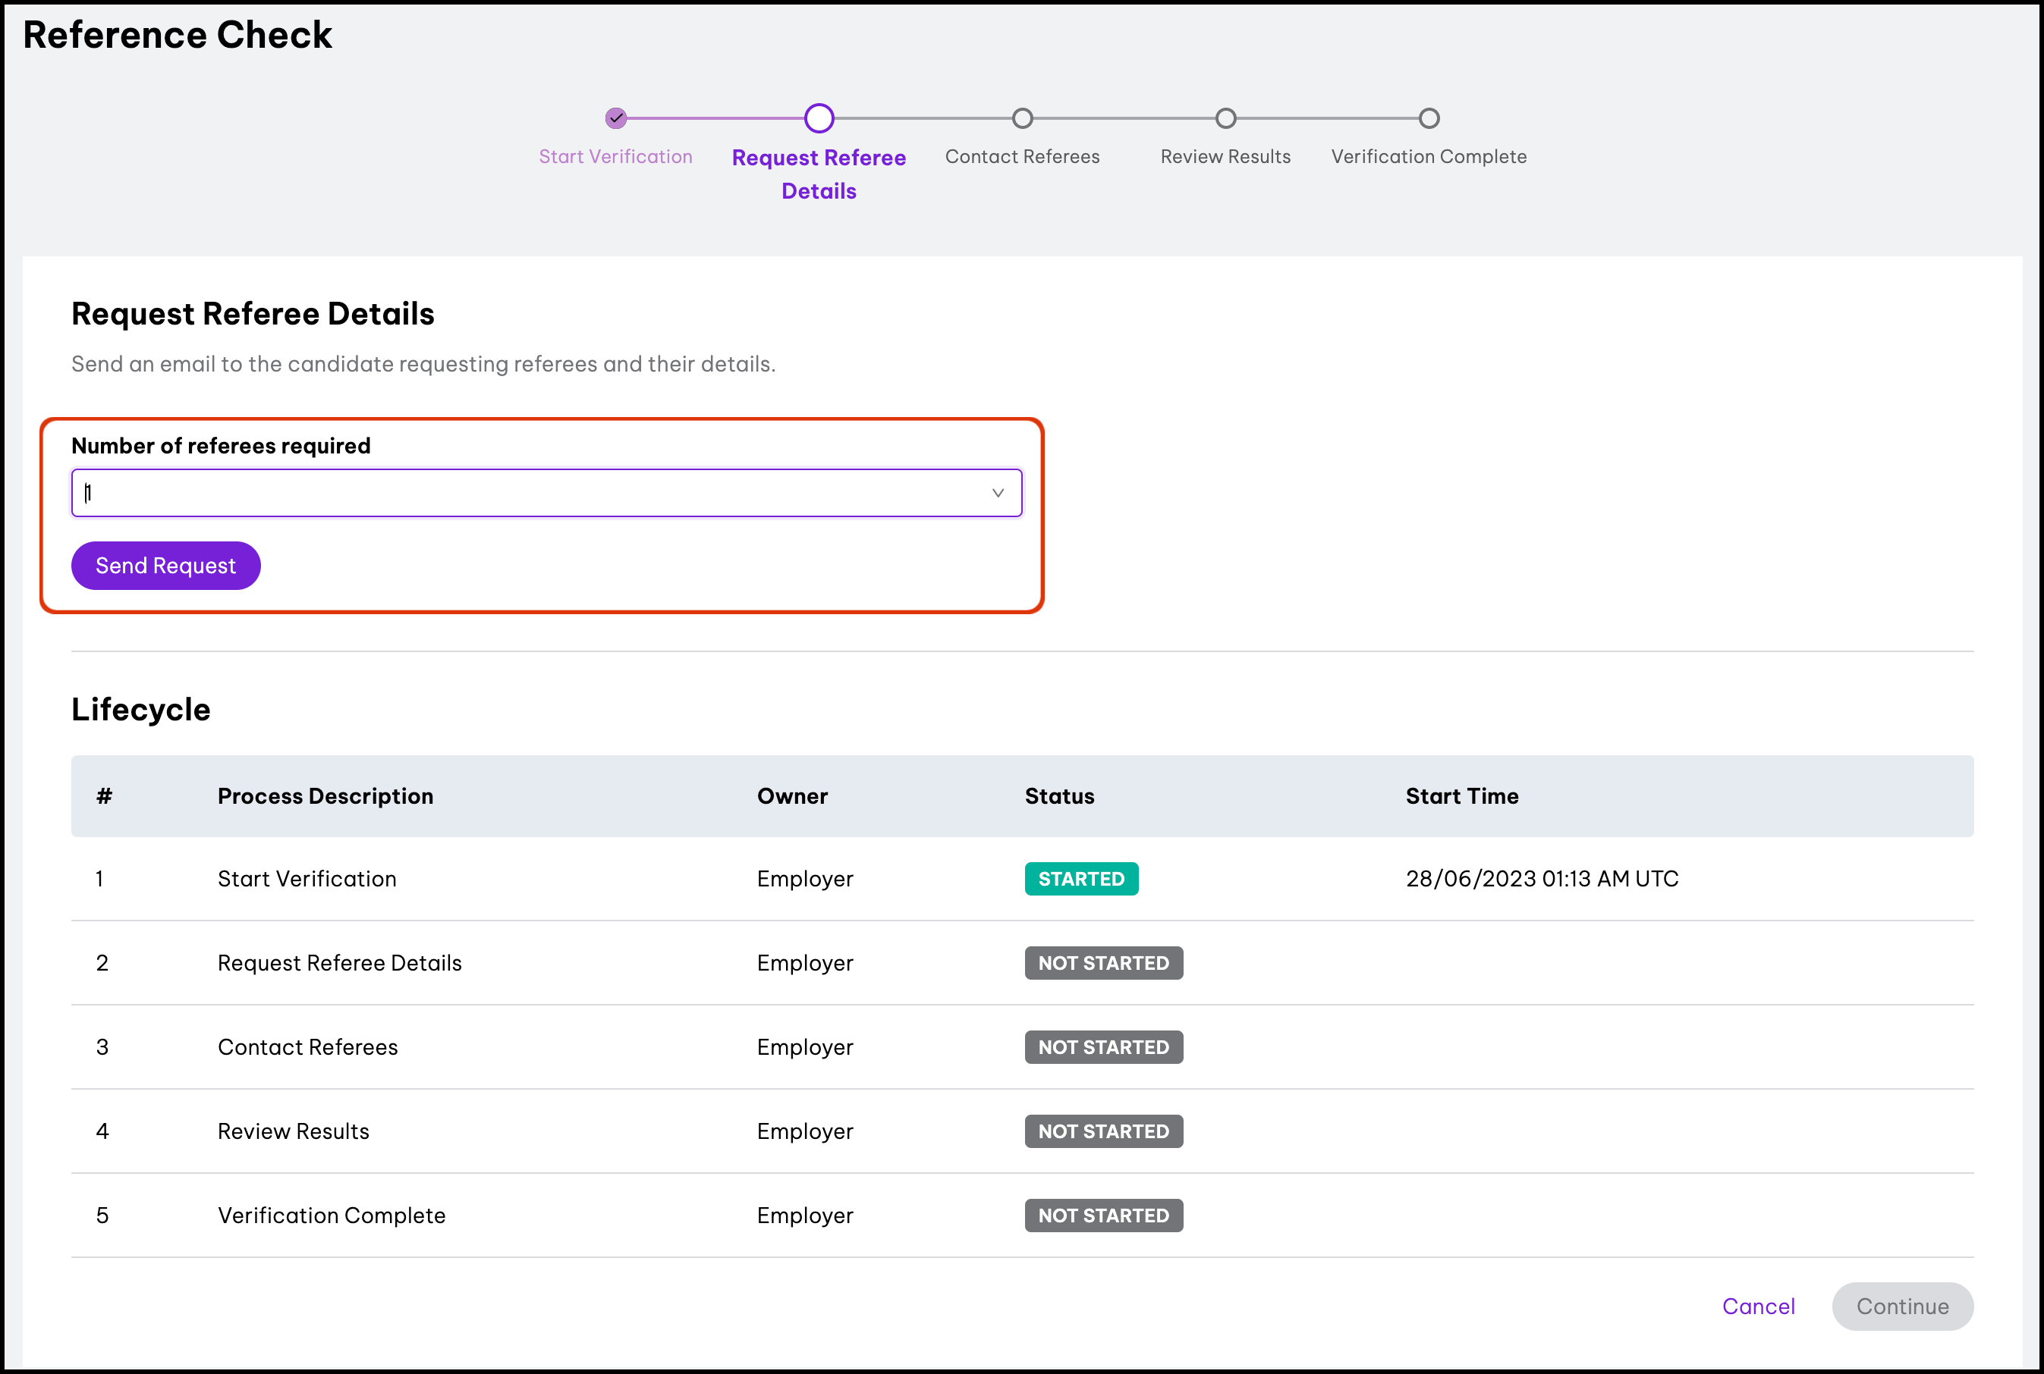Screen dimensions: 2044x1374
Task: Click the Status column header
Action: click(1059, 795)
